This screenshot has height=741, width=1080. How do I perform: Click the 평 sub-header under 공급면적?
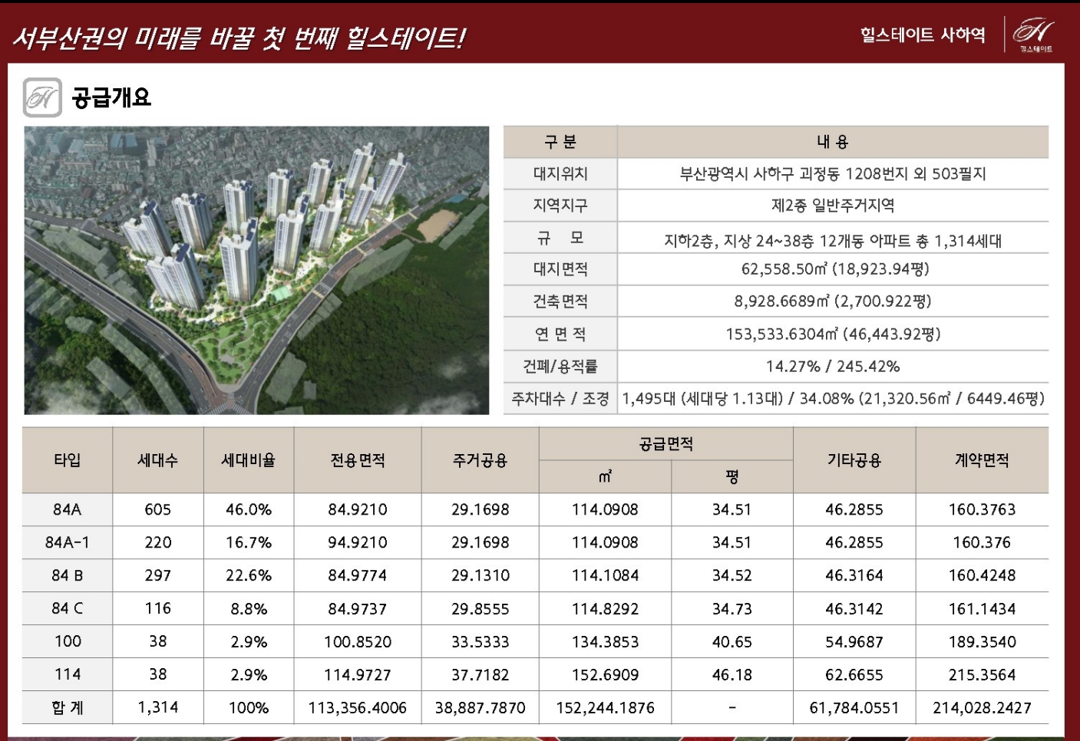(x=732, y=477)
